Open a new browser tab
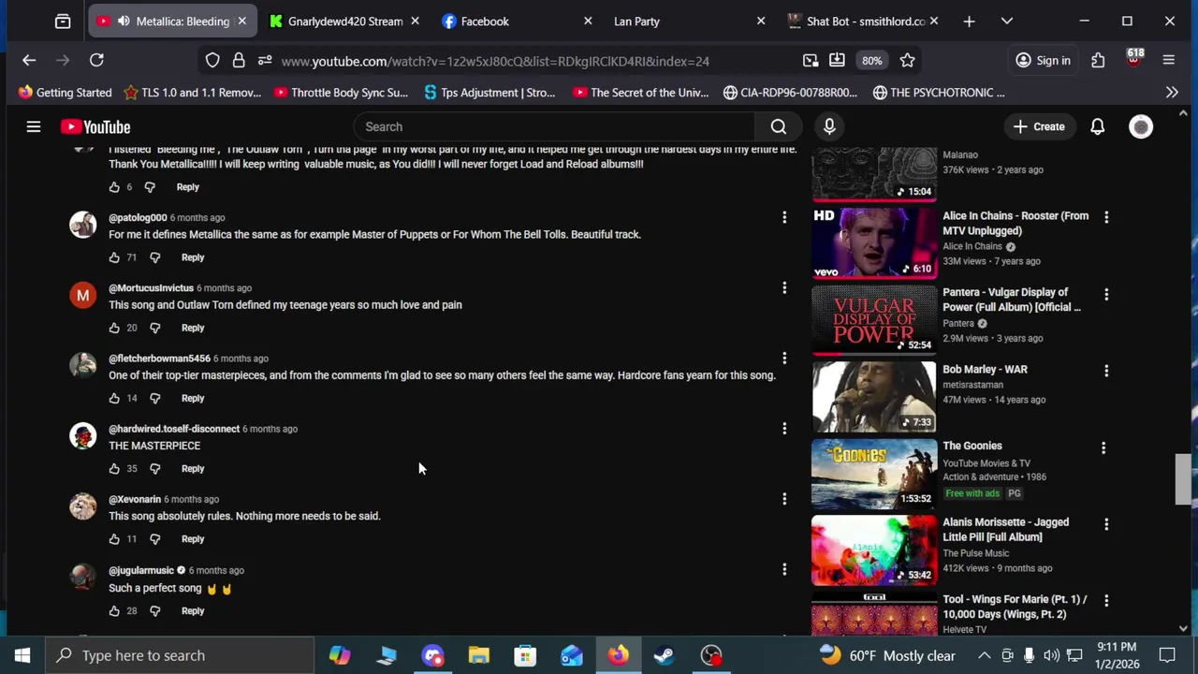 pyautogui.click(x=969, y=21)
